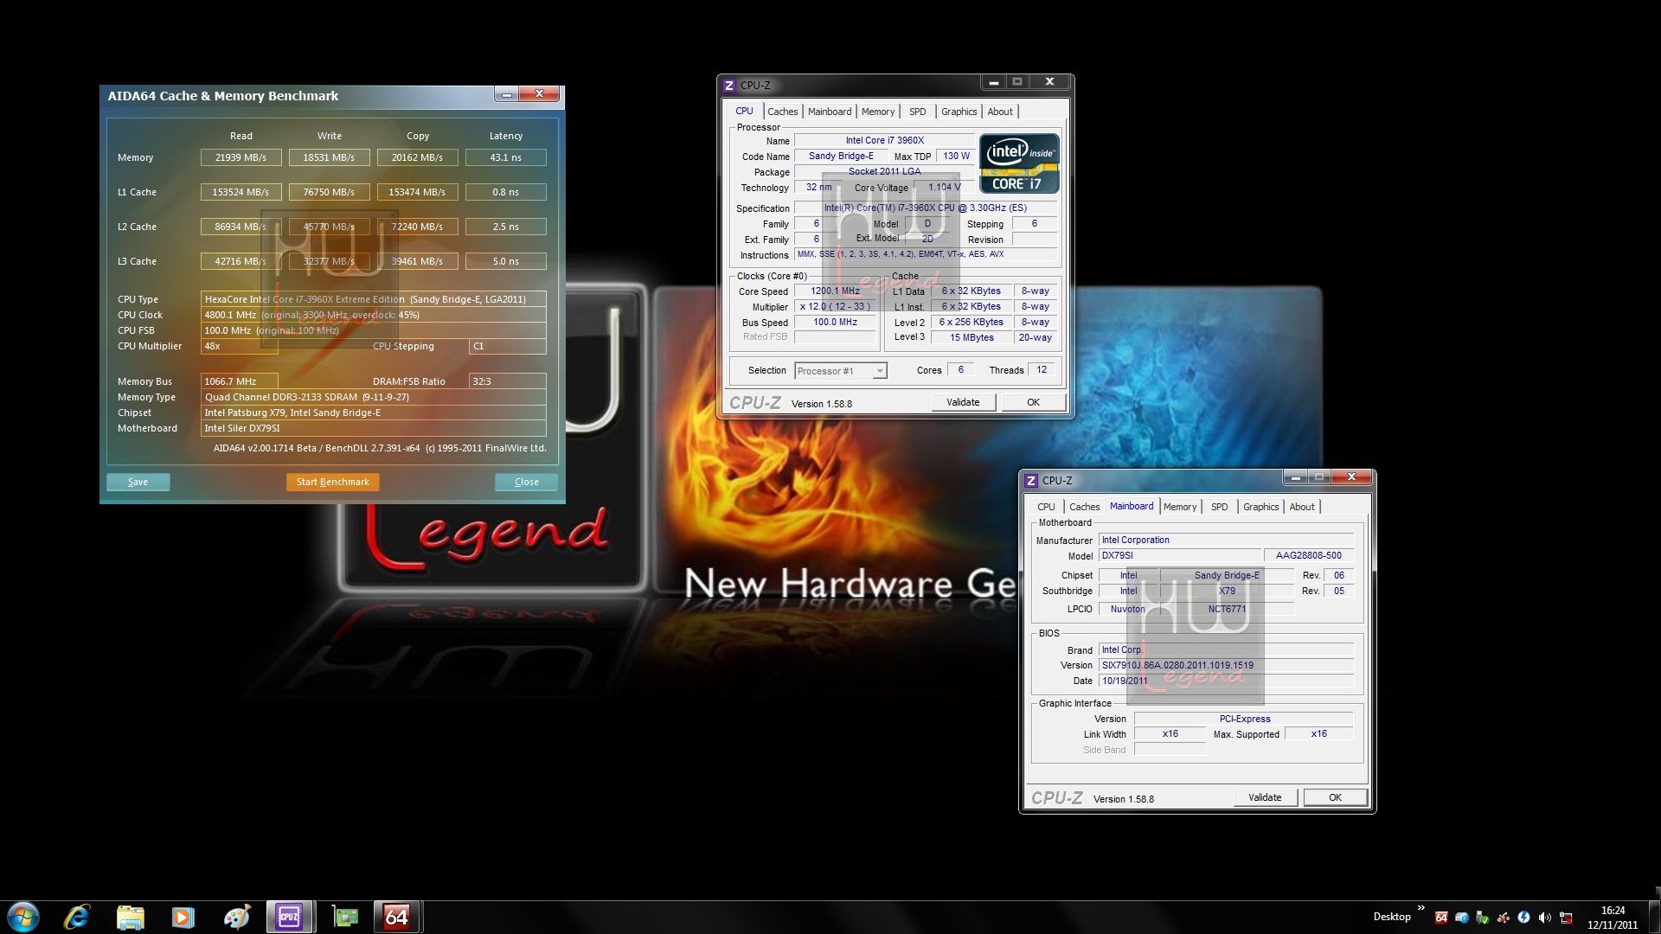Viewport: 1661px width, 934px height.
Task: Switch to Caches tab in upper CPU-Z
Action: 782,112
